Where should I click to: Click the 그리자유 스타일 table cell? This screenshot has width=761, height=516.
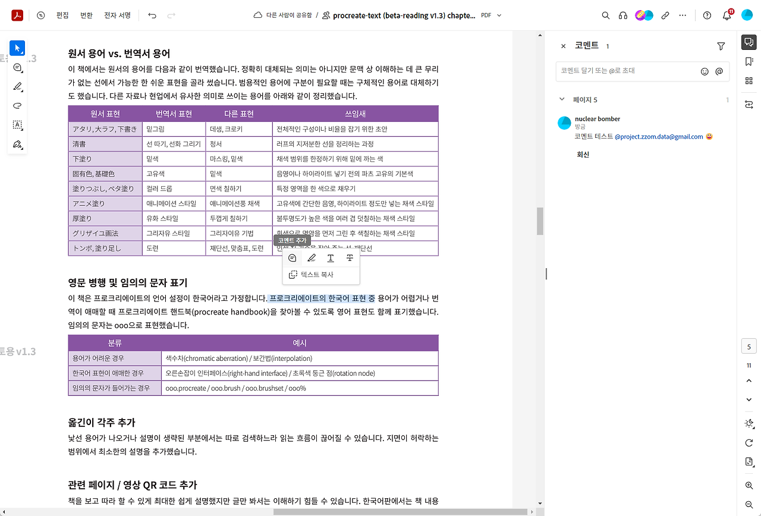tap(174, 233)
